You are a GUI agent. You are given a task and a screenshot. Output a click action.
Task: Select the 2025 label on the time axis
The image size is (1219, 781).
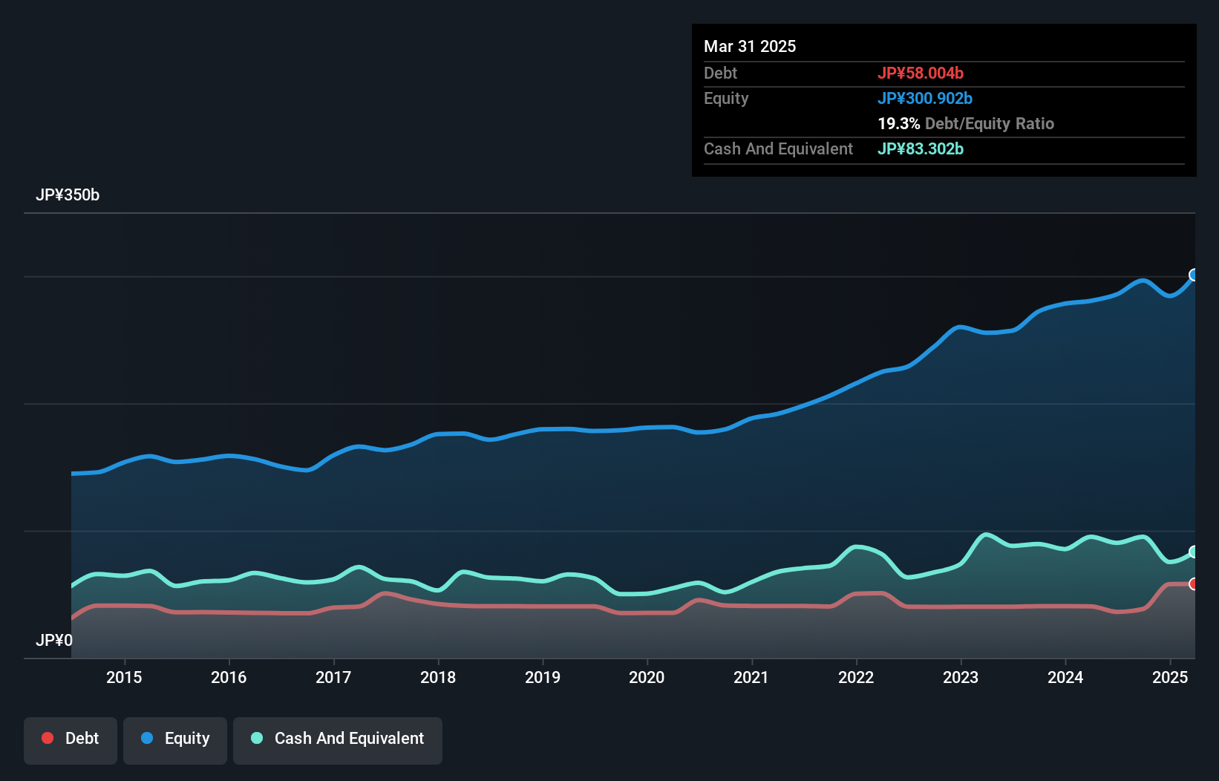tap(1170, 677)
